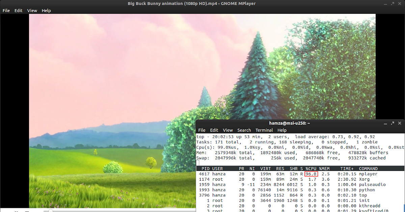Click the GNOME MPlayer window title bar
This screenshot has height=212, width=405.
coord(191,3)
